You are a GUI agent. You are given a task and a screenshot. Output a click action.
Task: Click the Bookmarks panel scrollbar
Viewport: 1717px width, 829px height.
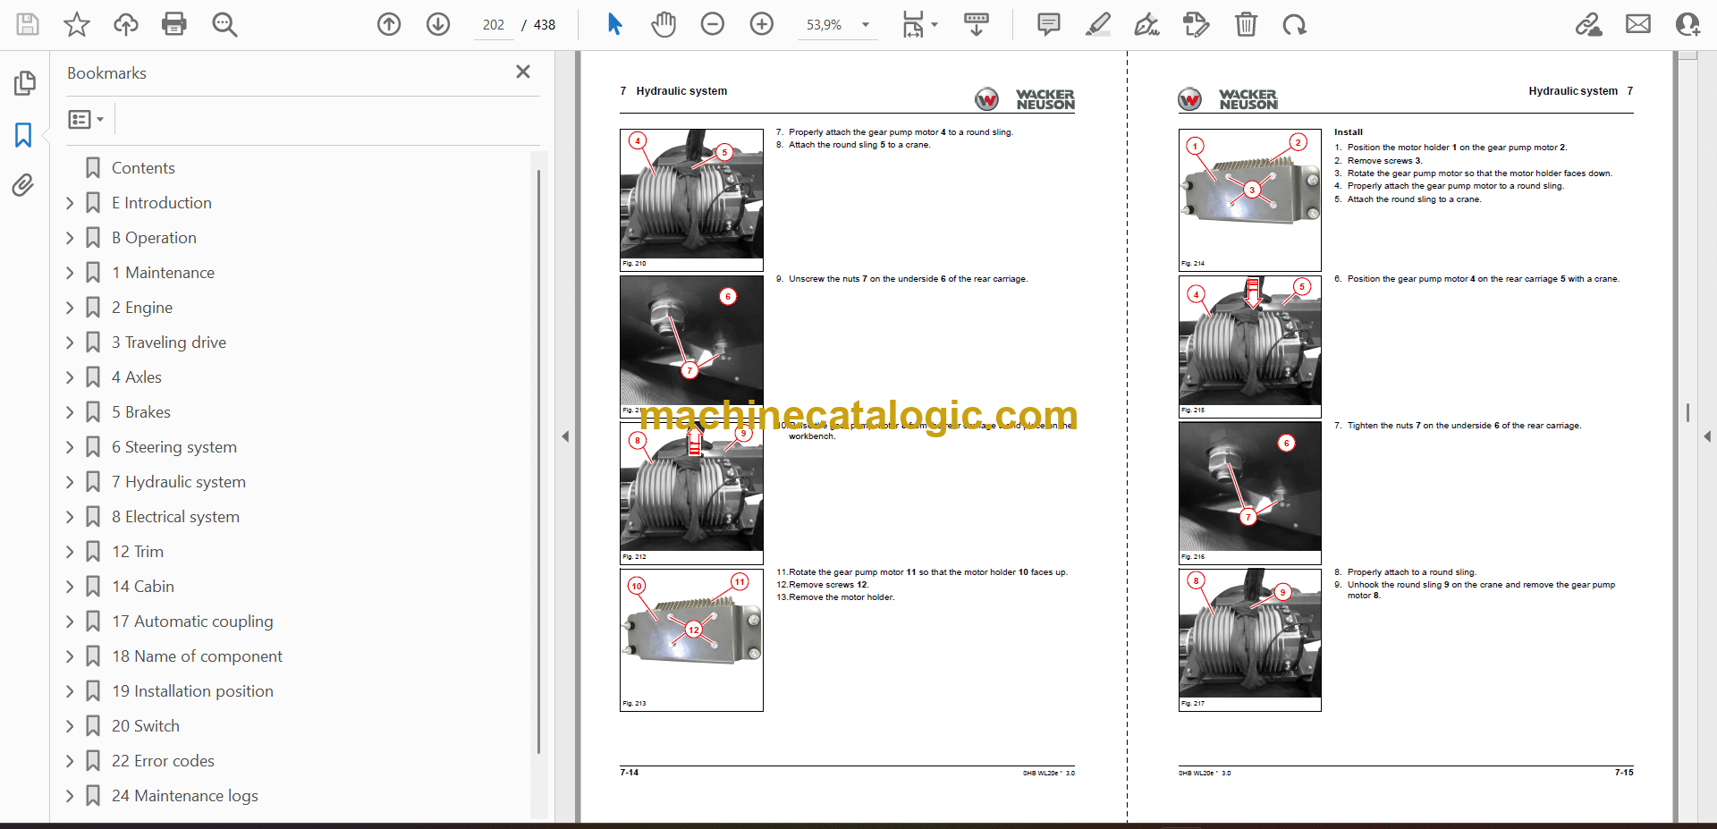[538, 461]
